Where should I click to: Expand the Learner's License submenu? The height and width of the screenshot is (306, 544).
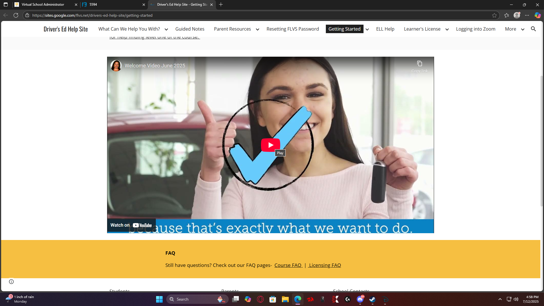tap(447, 29)
